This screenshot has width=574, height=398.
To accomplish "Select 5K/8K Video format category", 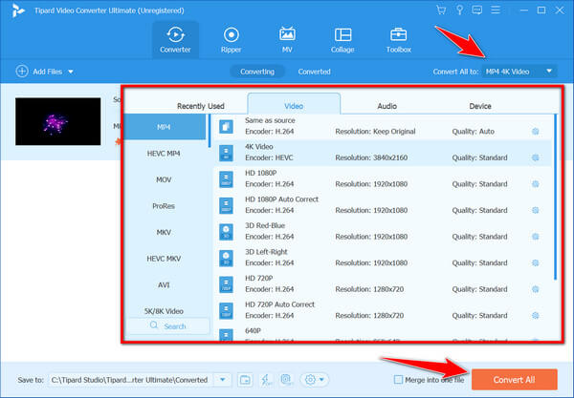I will (x=166, y=311).
